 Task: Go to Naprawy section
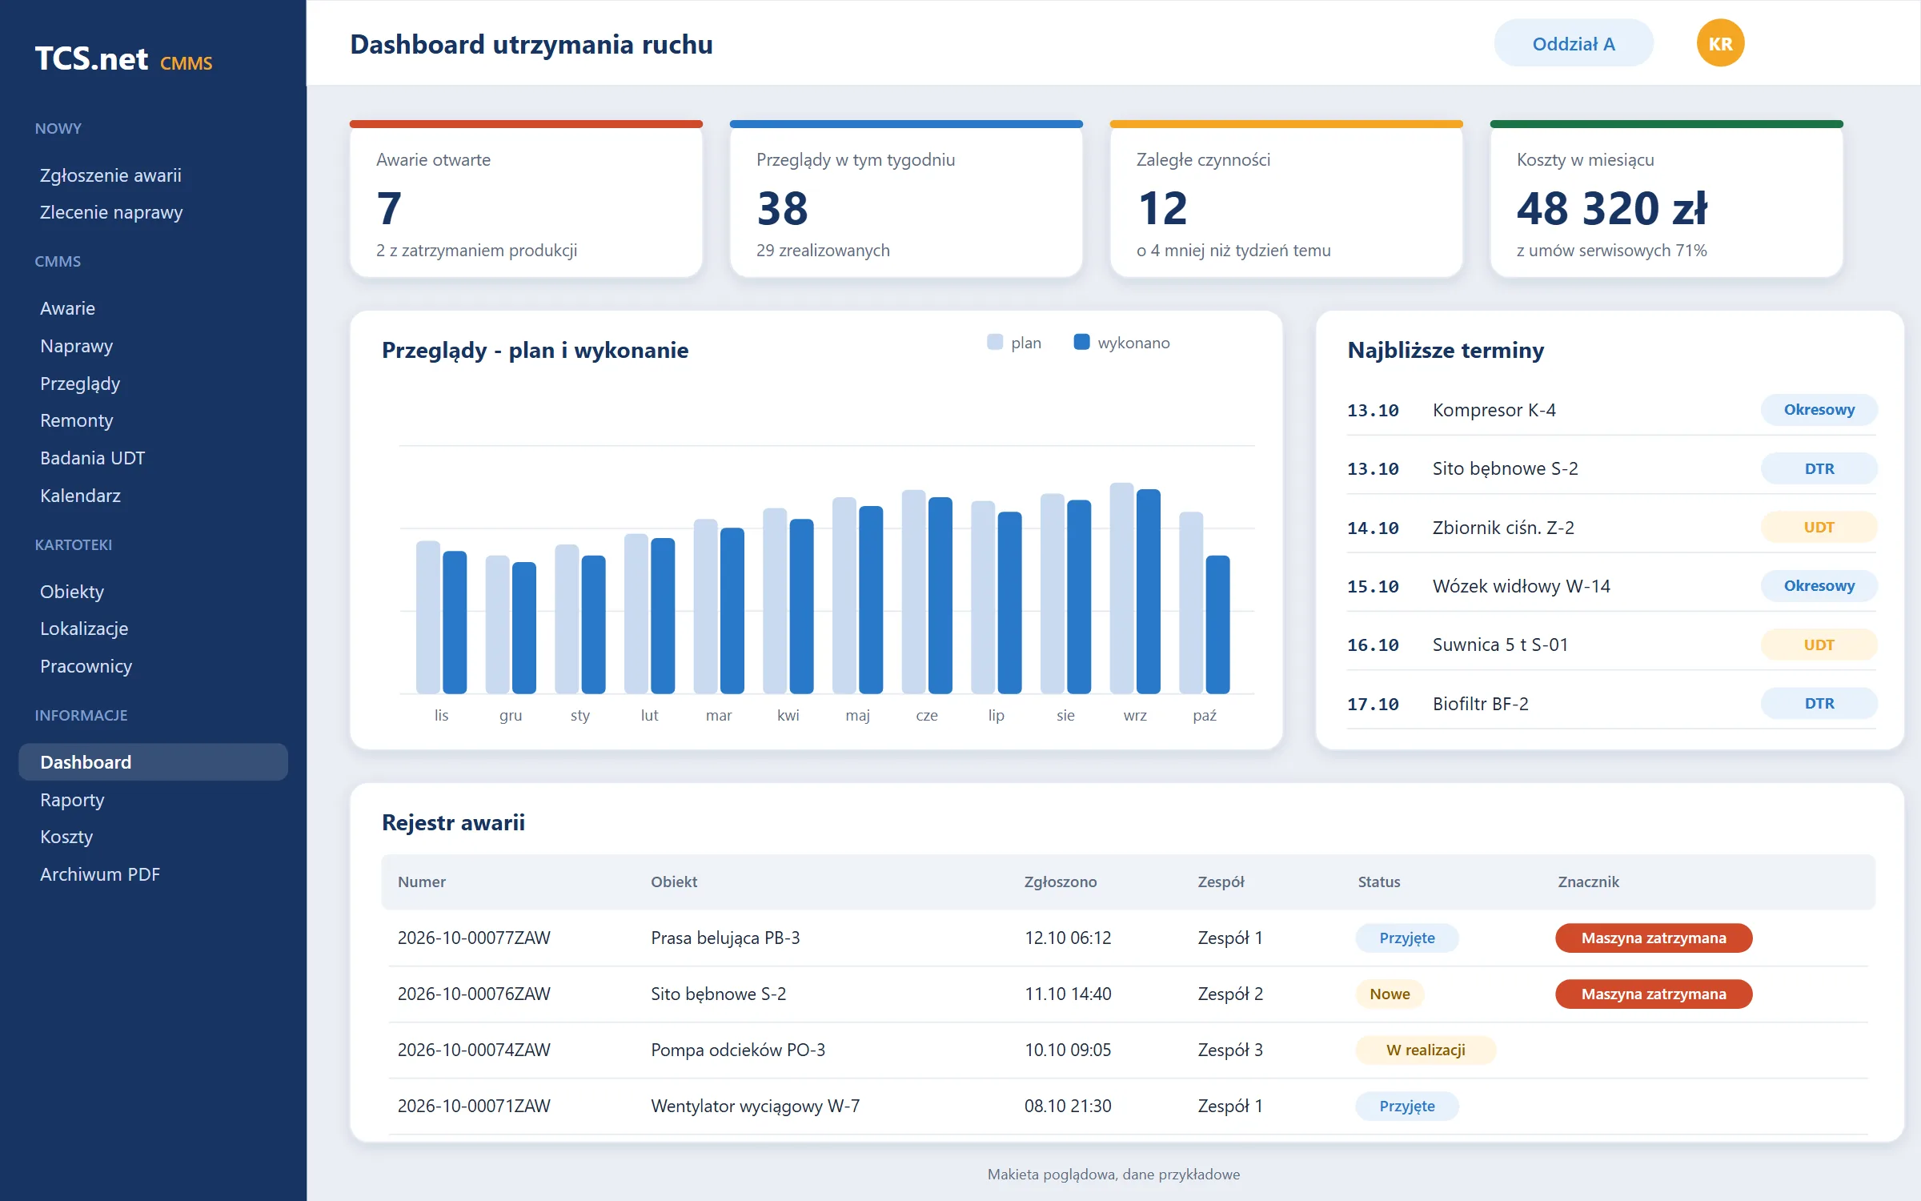[76, 346]
